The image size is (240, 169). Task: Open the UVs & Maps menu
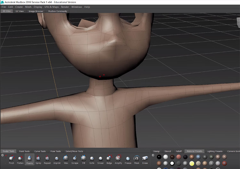(x=51, y=7)
